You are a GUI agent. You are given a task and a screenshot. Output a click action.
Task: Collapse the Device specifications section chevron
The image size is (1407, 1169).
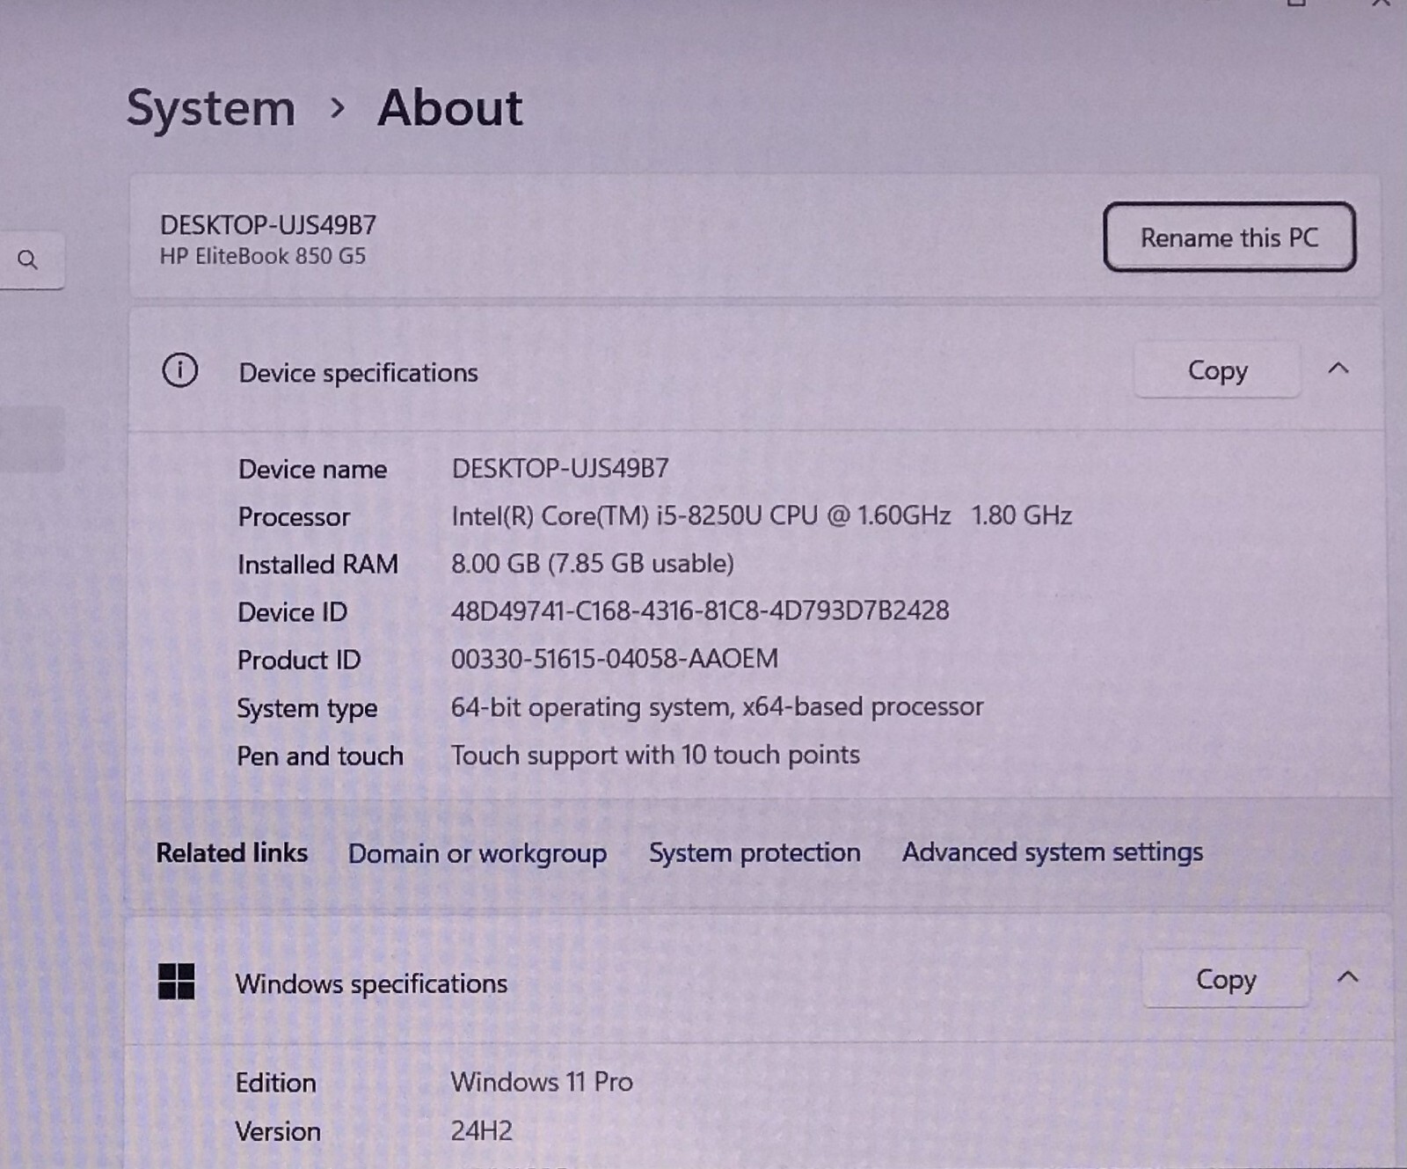point(1338,369)
